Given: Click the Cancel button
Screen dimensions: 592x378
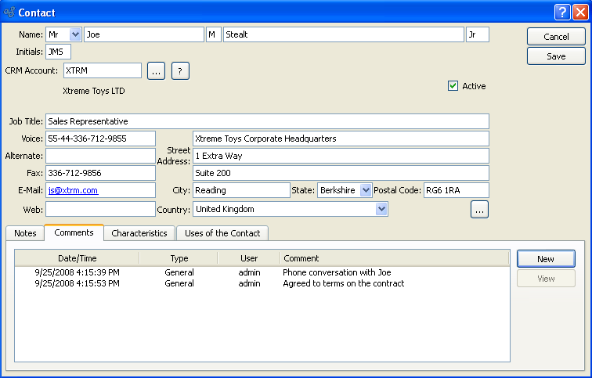Looking at the screenshot, I should (x=556, y=37).
